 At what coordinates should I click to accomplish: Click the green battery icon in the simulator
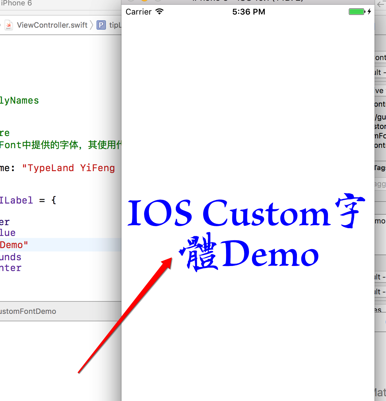pos(357,11)
